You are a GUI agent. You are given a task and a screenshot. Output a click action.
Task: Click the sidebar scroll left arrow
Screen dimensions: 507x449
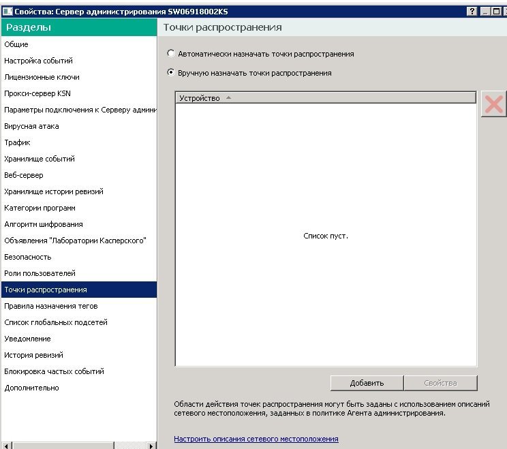[x=7, y=446]
